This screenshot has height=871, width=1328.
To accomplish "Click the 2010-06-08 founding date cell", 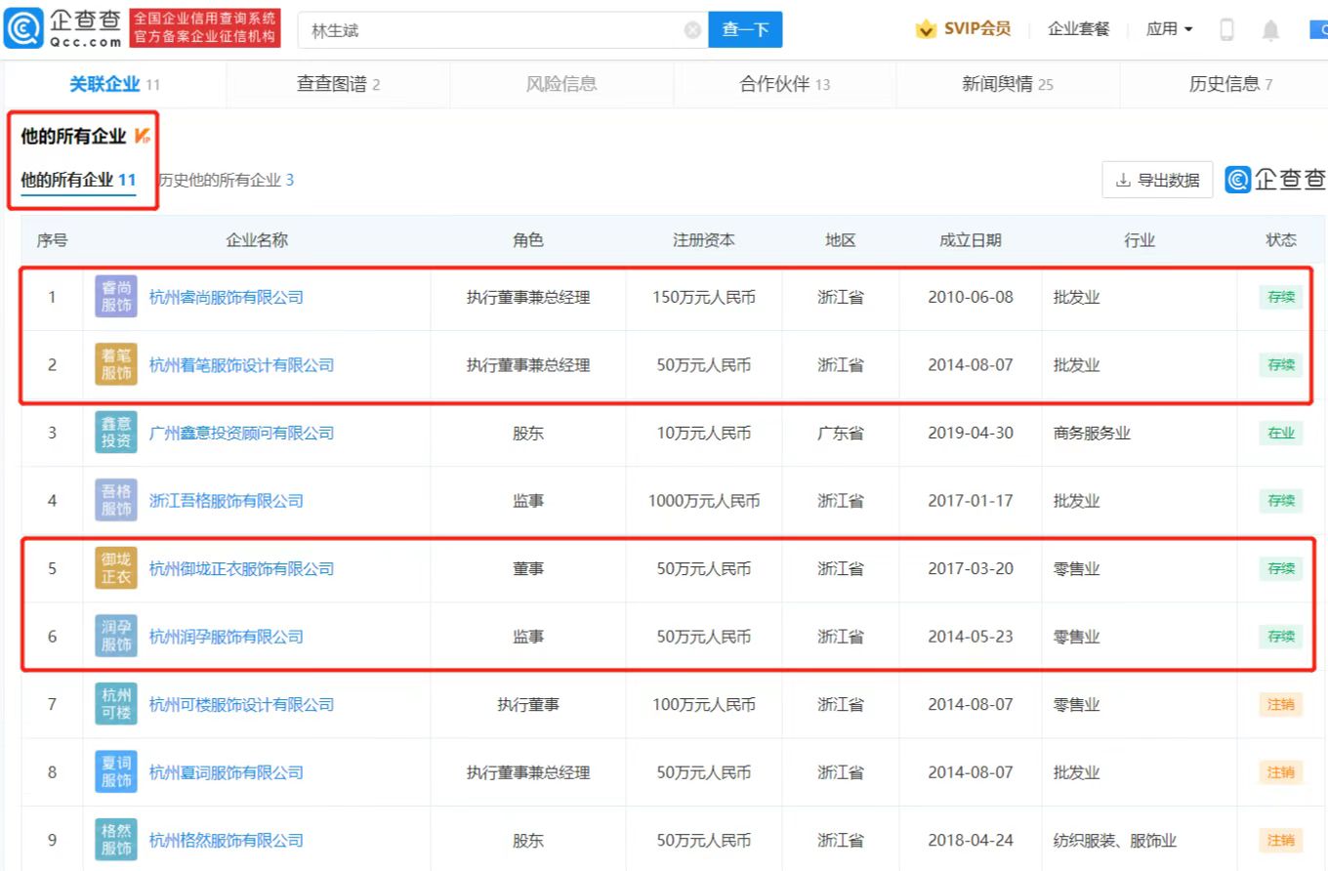I will 971,297.
